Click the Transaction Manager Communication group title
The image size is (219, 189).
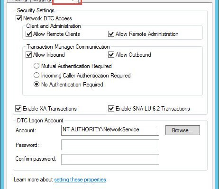pyautogui.click(x=68, y=47)
